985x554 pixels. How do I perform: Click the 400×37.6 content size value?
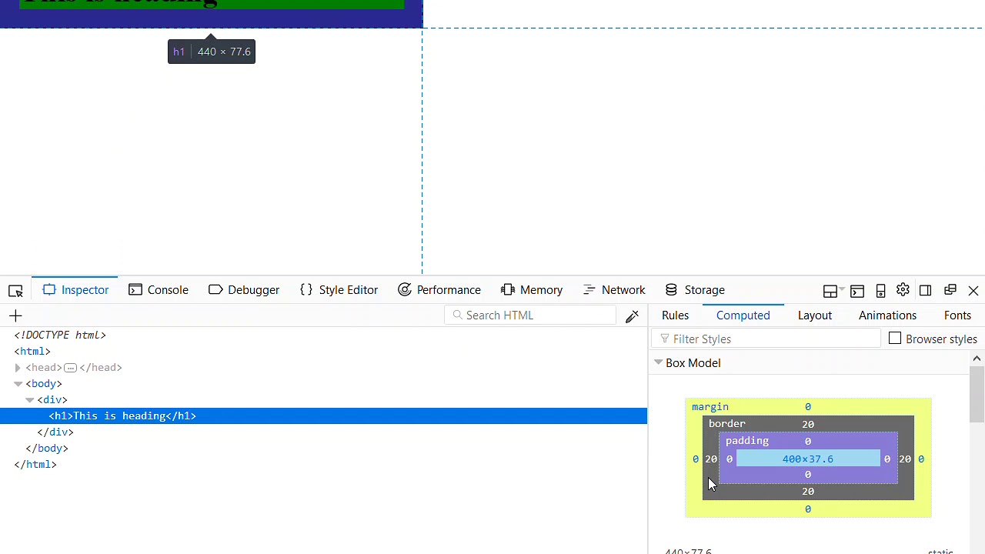pos(808,459)
